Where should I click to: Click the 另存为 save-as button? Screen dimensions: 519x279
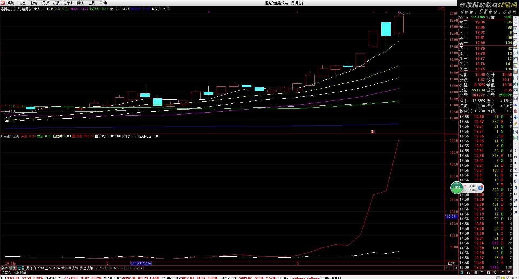click(x=31, y=268)
